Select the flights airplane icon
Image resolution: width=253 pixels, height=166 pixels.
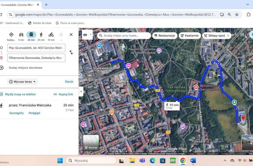pos(61,35)
